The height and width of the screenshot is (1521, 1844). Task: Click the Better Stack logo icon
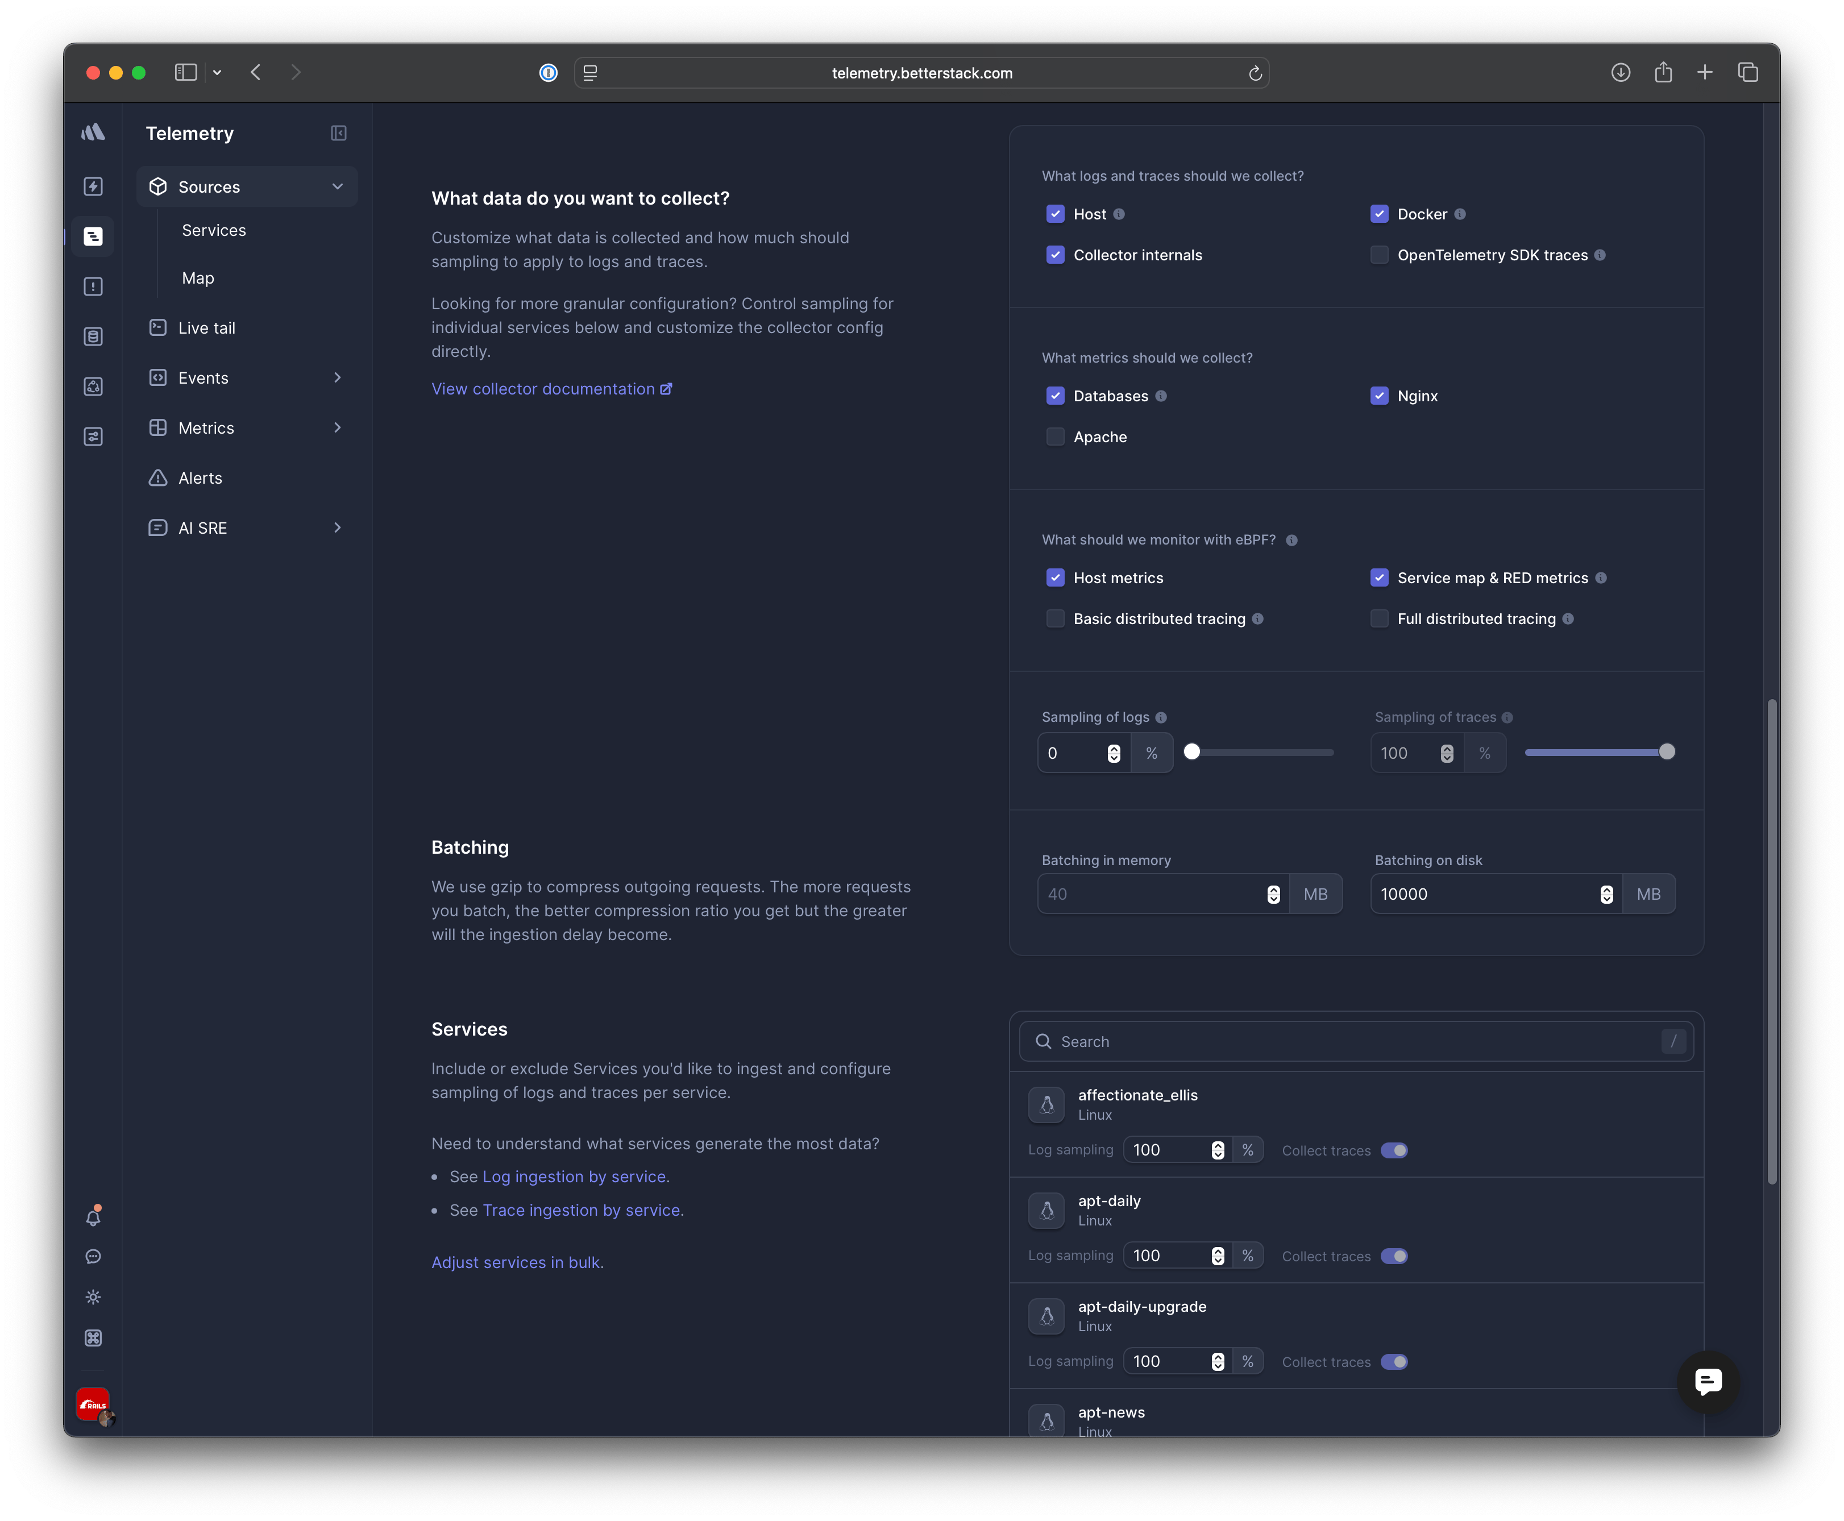click(93, 132)
